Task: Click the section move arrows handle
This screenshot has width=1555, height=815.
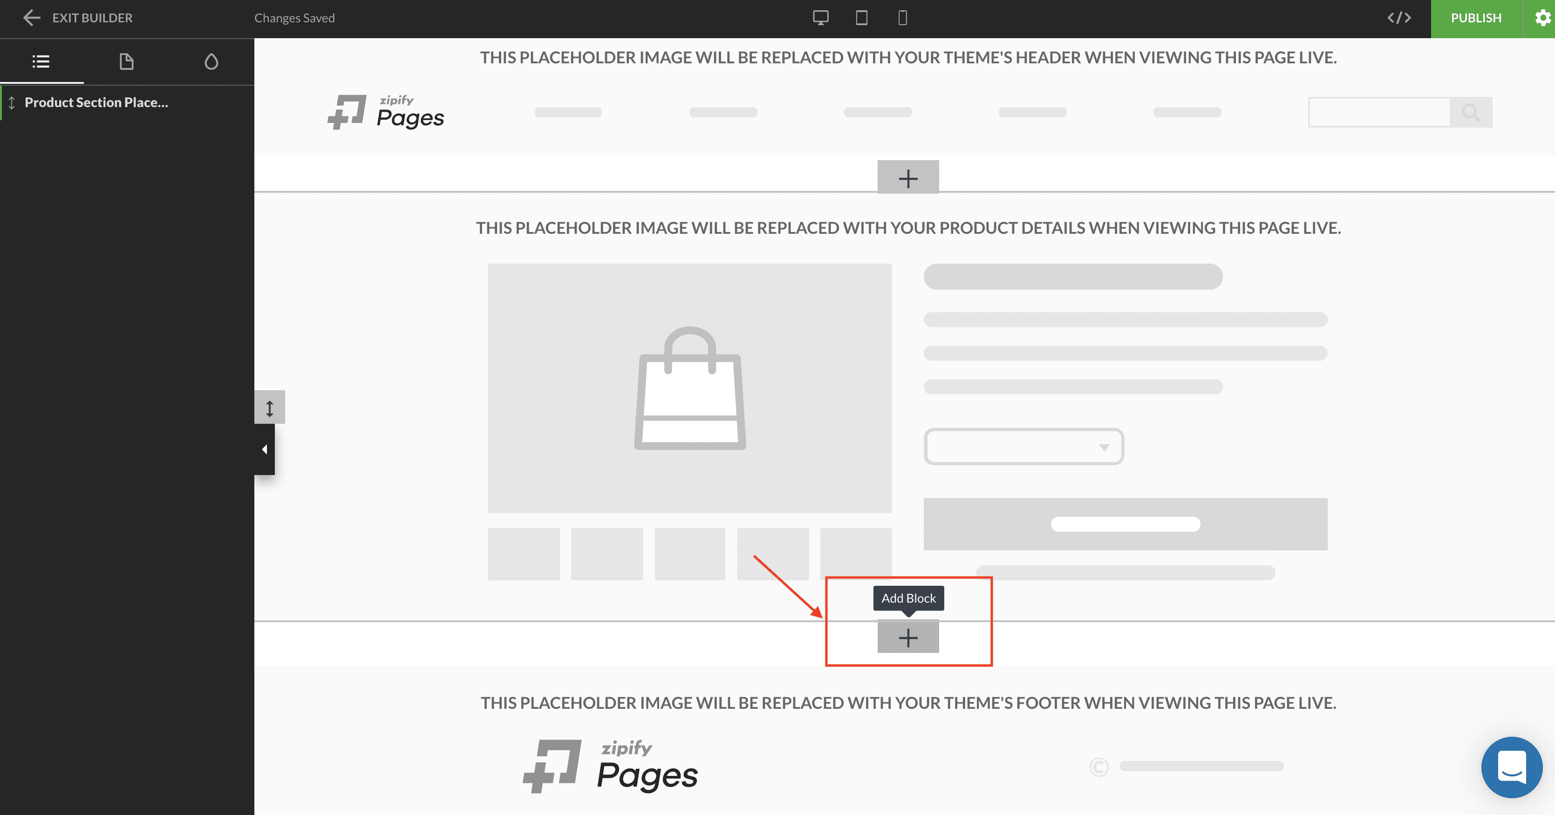Action: 270,408
